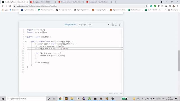The width and height of the screenshot is (180, 101).
Task: Open the Reading list
Action: point(173,10)
